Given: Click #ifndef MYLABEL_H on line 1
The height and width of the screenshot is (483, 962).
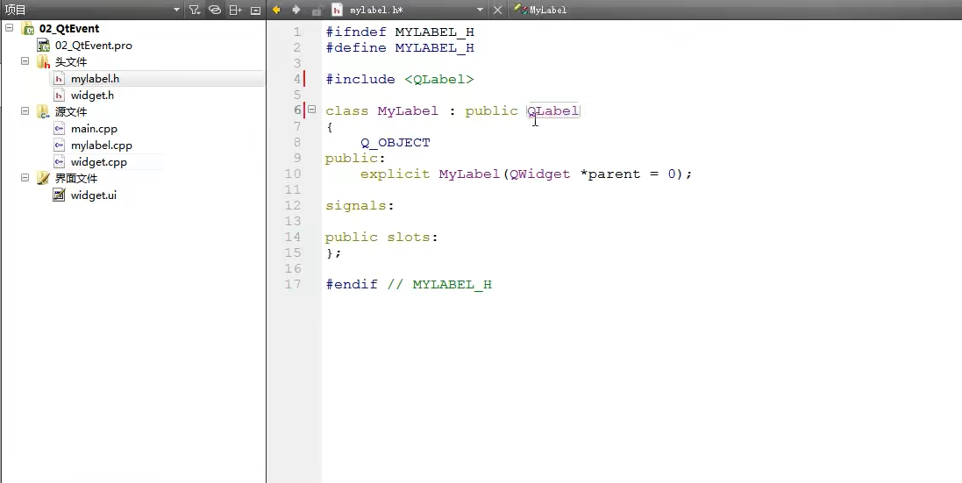Looking at the screenshot, I should (399, 32).
